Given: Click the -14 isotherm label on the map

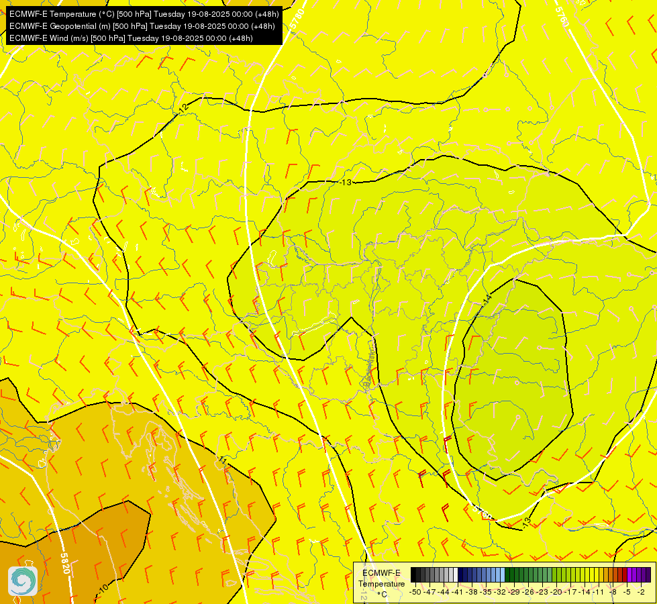Looking at the screenshot, I should 487,299.
